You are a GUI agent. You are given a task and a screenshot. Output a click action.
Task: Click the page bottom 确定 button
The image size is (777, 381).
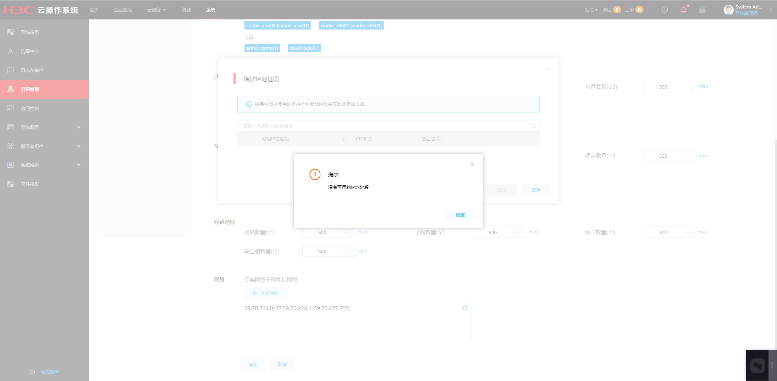[253, 364]
